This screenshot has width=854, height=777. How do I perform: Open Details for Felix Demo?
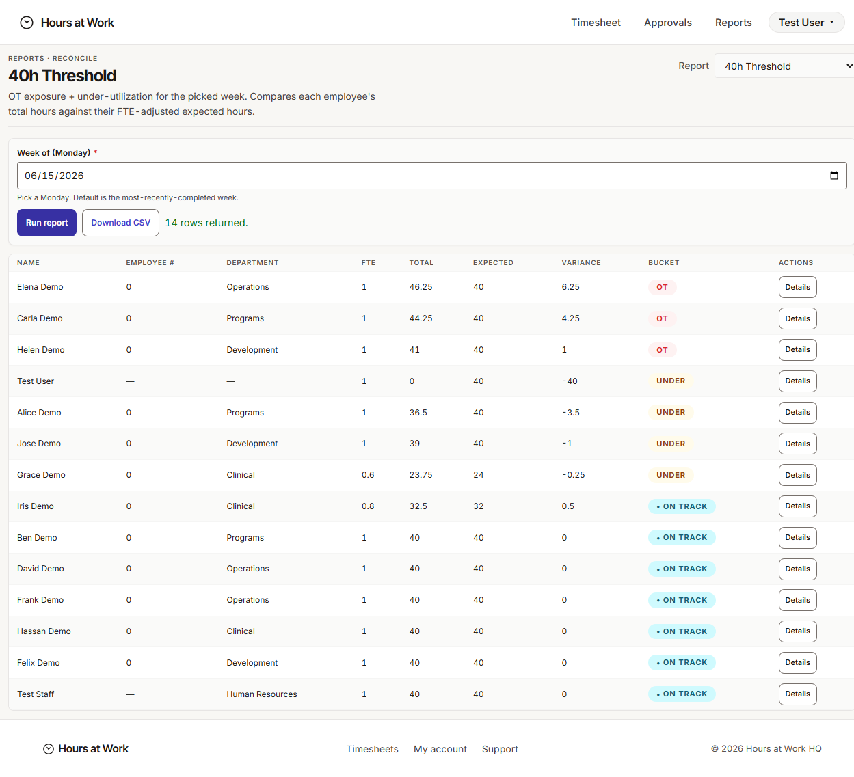click(x=797, y=663)
